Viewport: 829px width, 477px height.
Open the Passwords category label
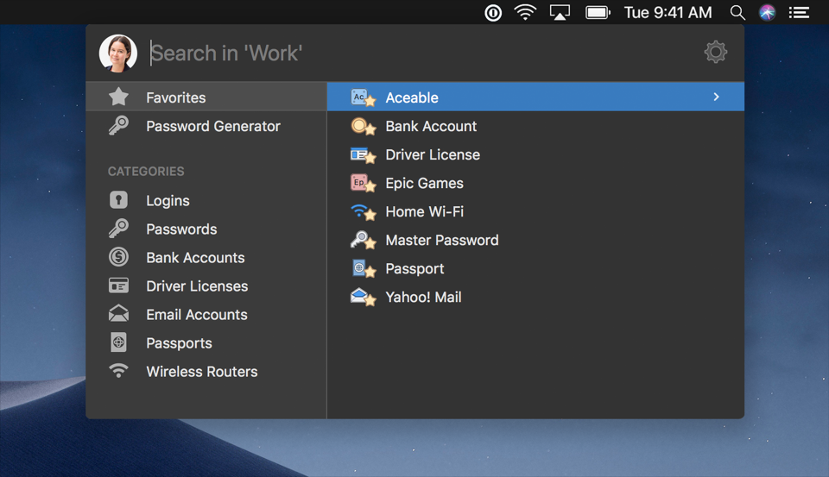181,229
